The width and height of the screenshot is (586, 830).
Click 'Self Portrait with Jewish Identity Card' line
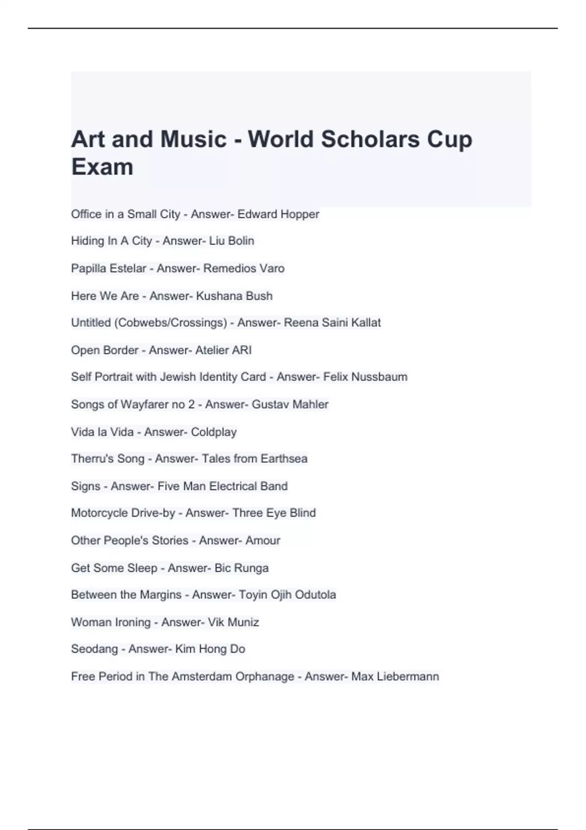[239, 377]
